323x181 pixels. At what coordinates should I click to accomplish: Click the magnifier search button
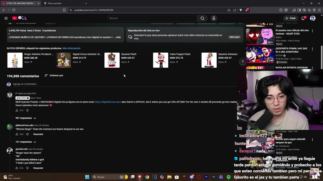tap(202, 18)
